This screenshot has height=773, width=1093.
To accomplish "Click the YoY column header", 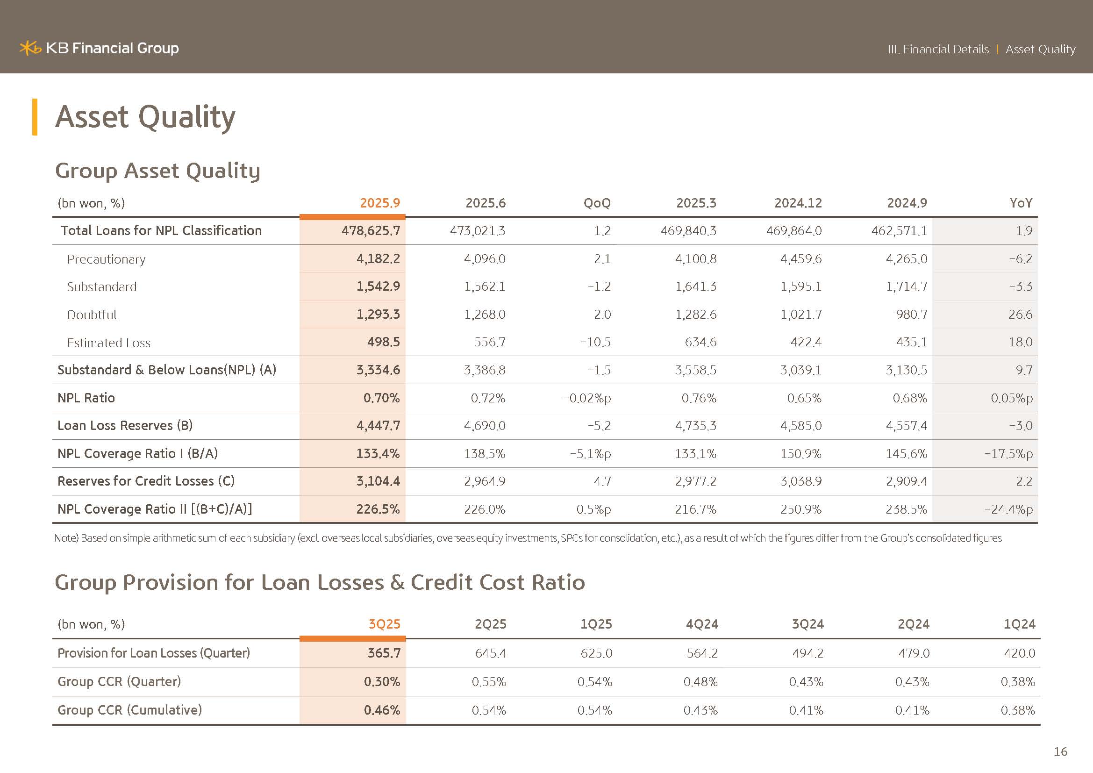I will [1021, 203].
